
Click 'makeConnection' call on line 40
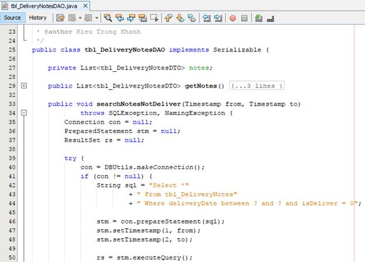165,167
